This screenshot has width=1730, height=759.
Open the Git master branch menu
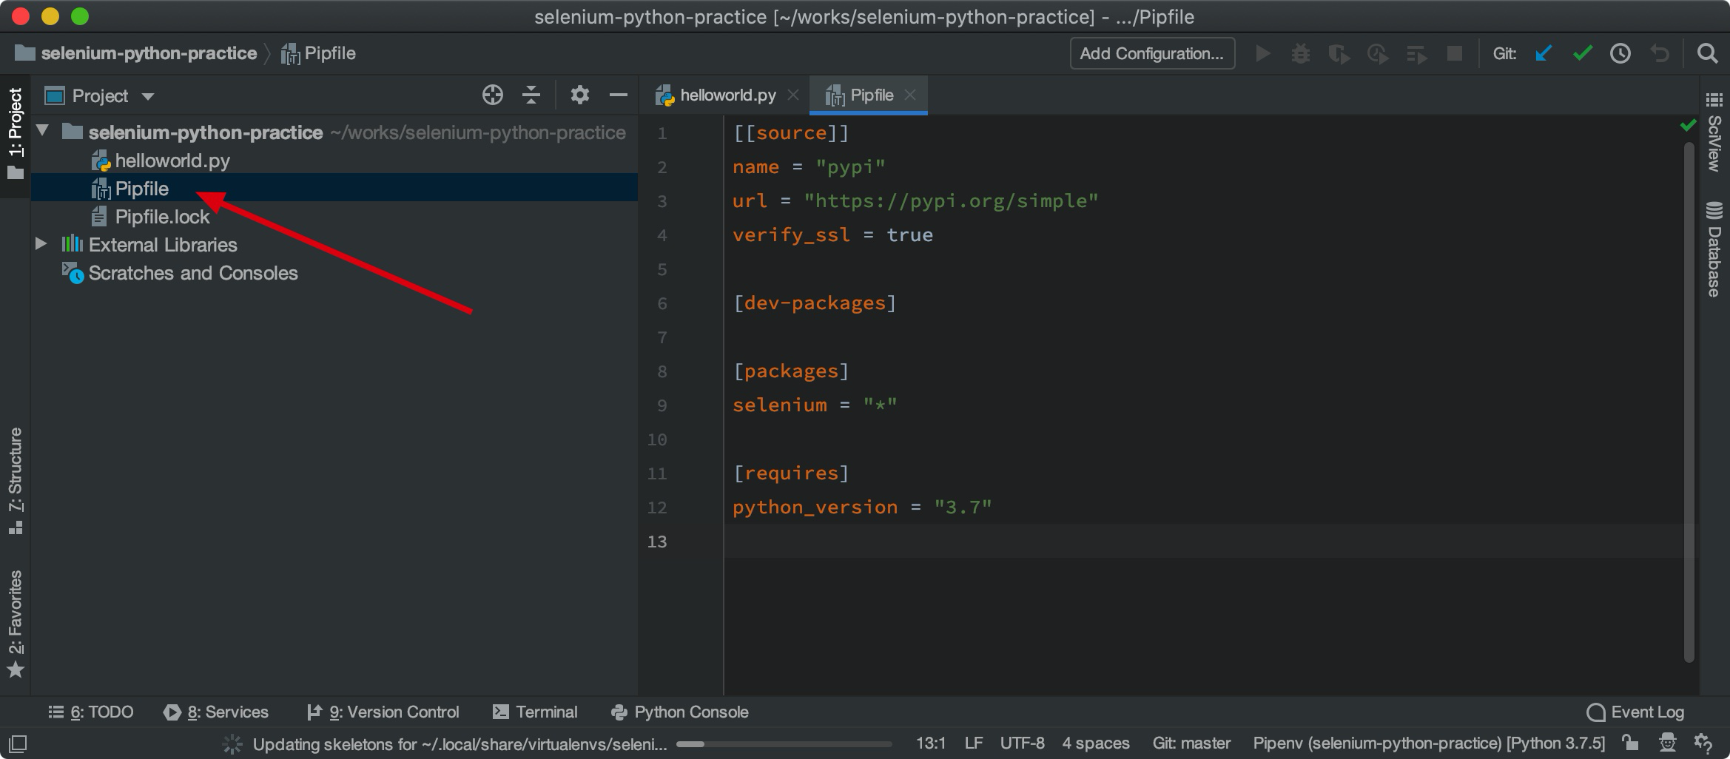click(1191, 743)
